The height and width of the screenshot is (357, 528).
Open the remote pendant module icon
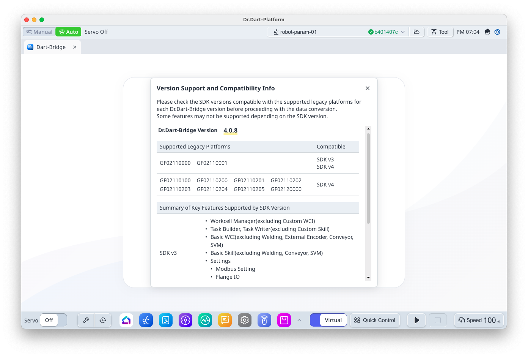pyautogui.click(x=264, y=320)
